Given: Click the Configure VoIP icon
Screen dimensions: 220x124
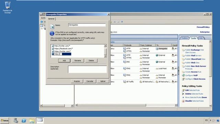Looking at the screenshot, I should [183, 75].
